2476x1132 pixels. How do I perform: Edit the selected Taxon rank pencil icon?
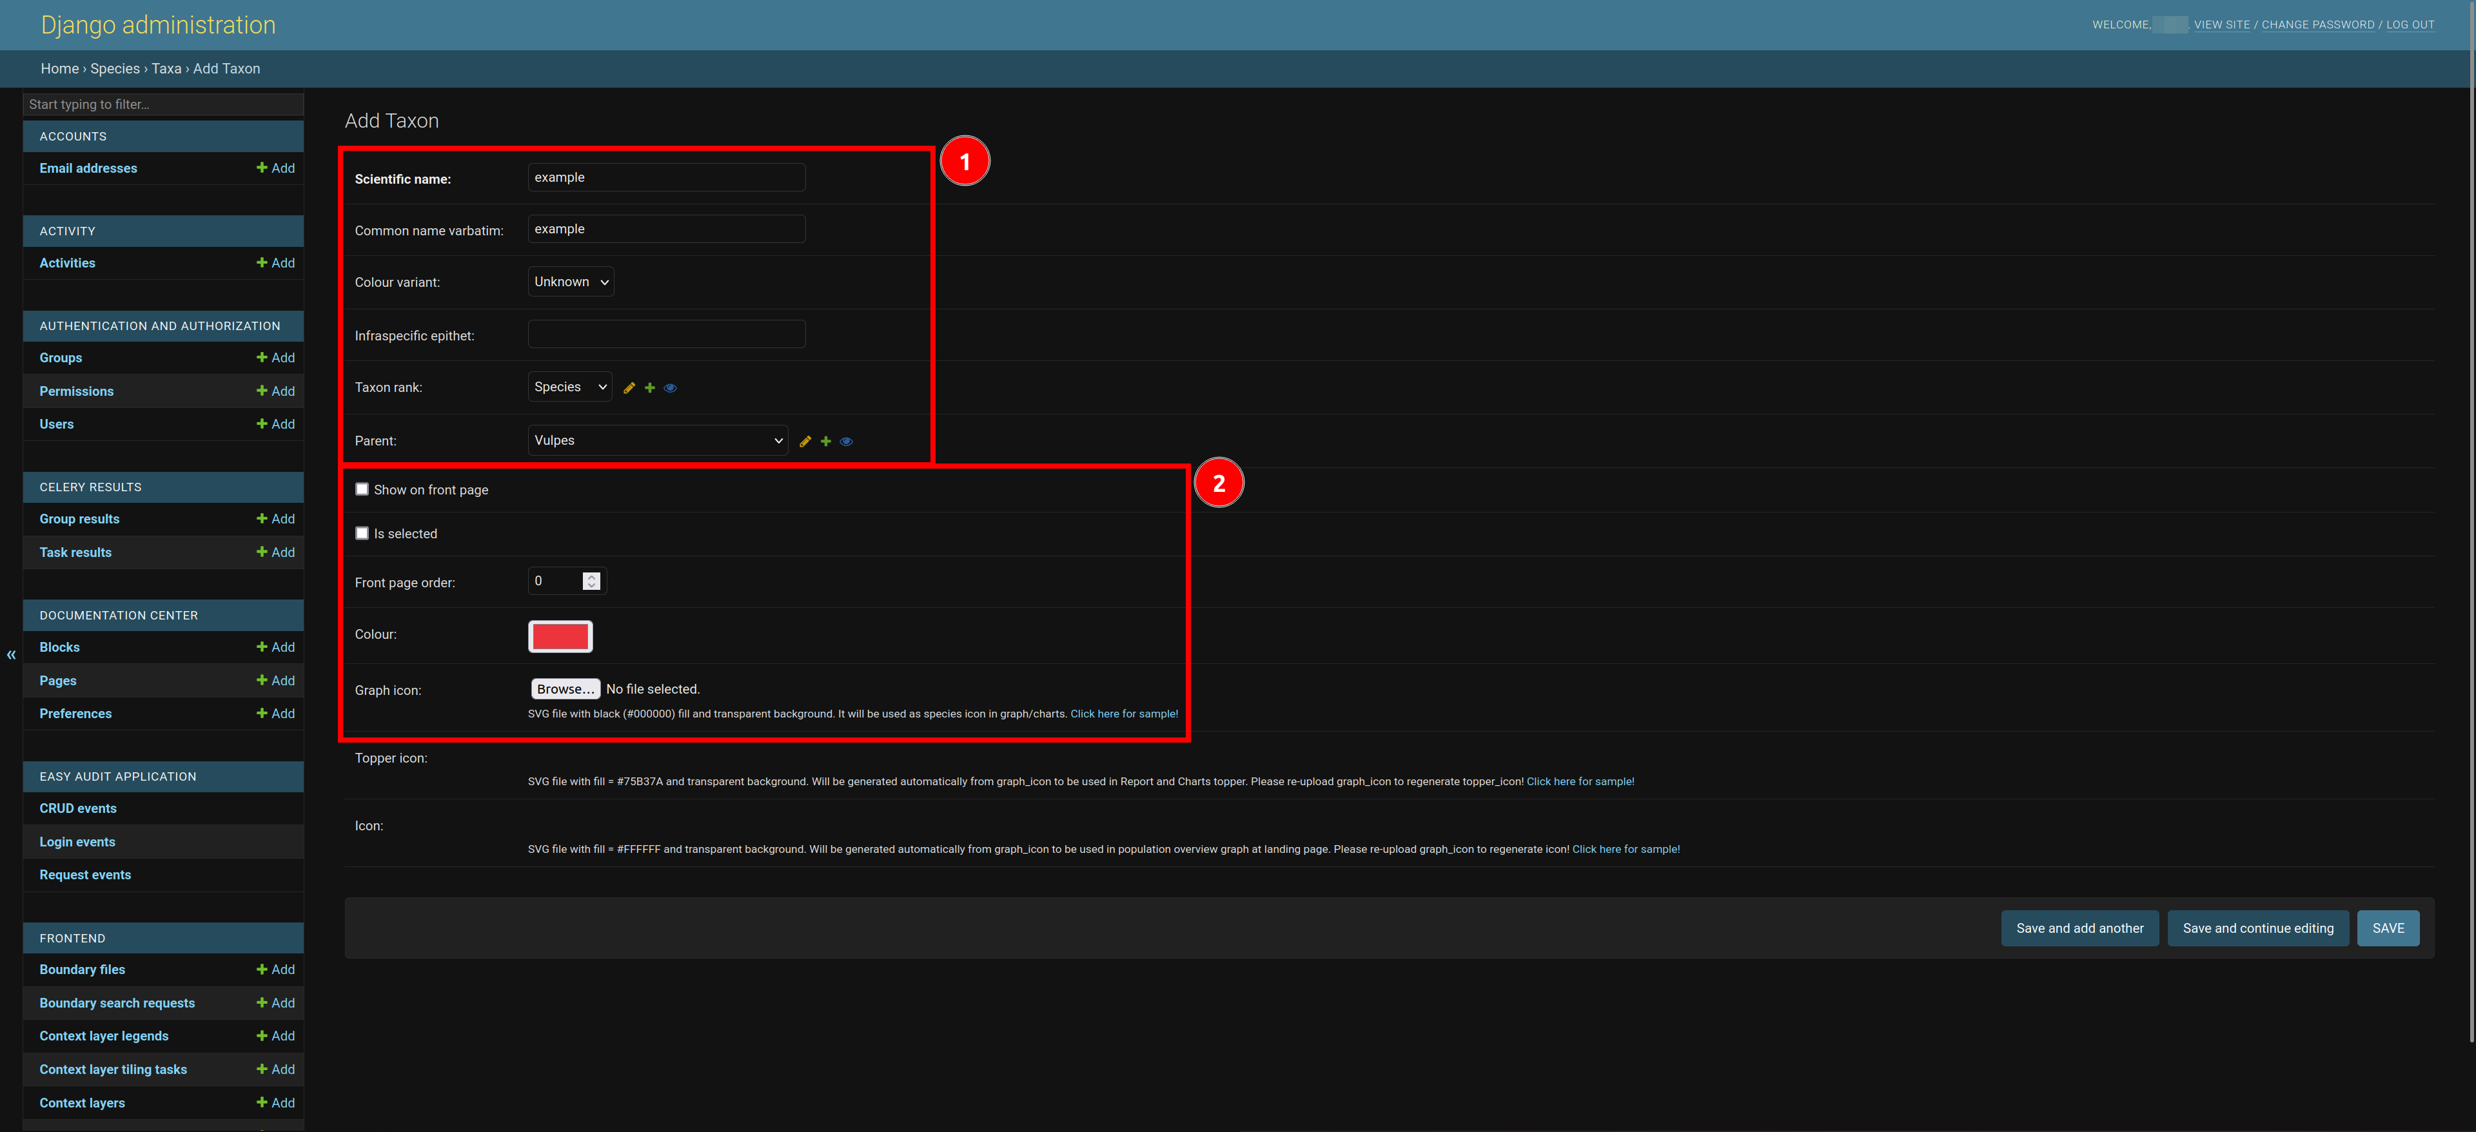coord(629,388)
